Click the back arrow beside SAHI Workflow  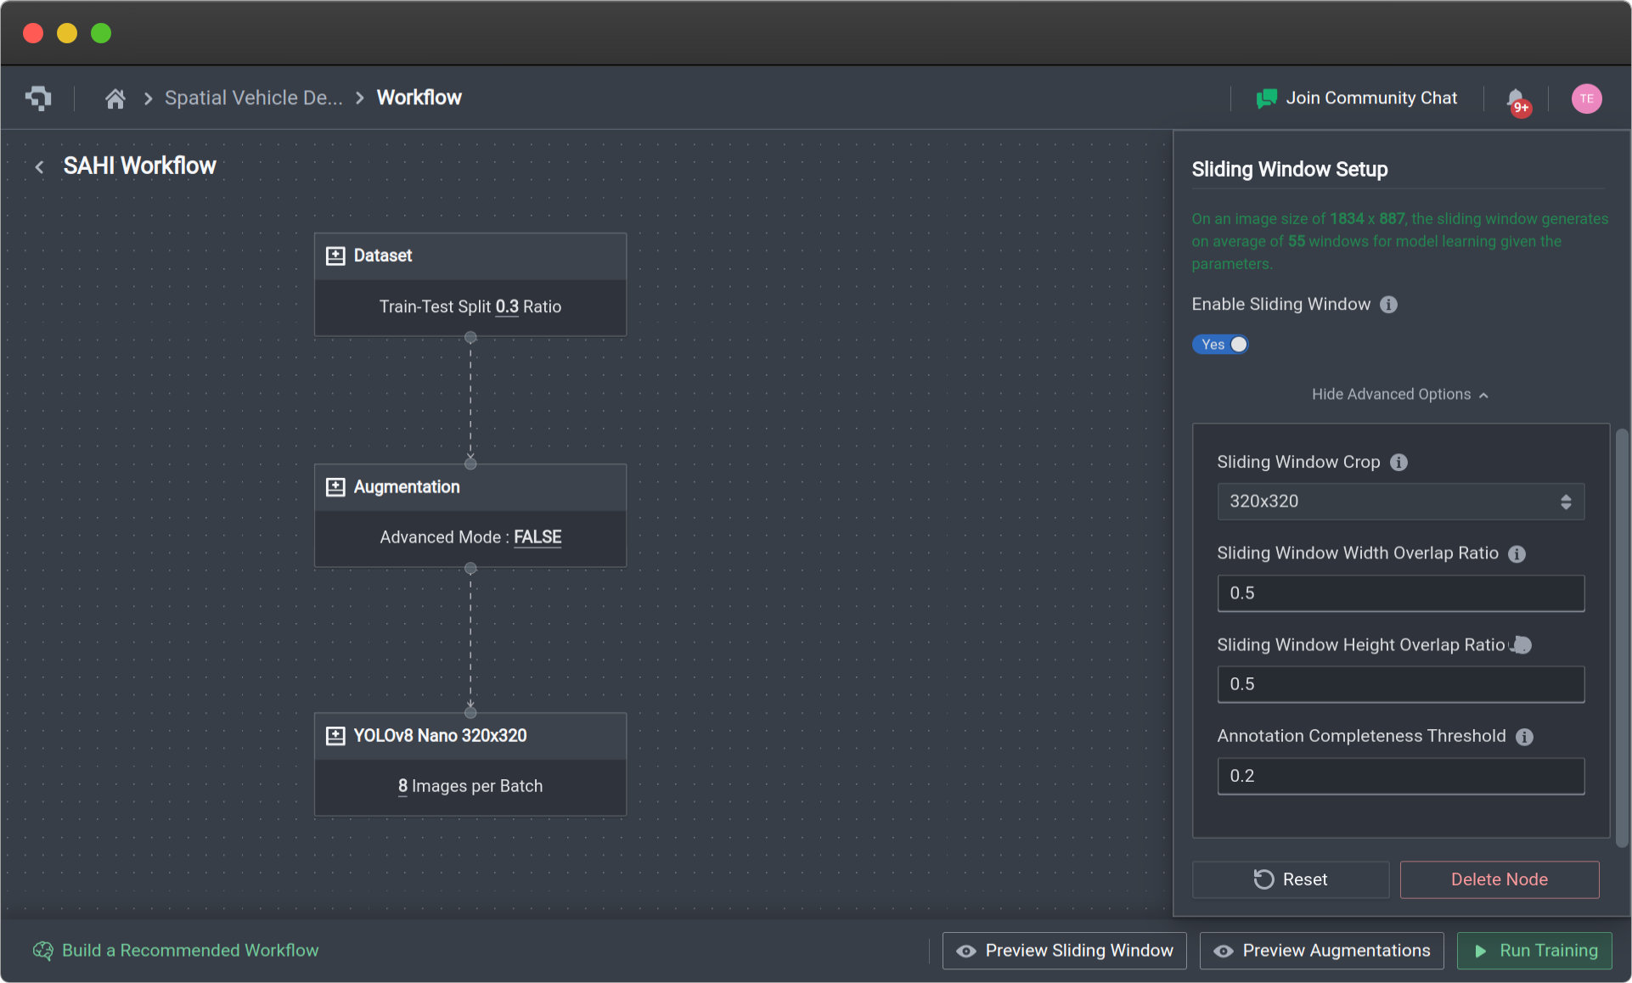pyautogui.click(x=40, y=166)
